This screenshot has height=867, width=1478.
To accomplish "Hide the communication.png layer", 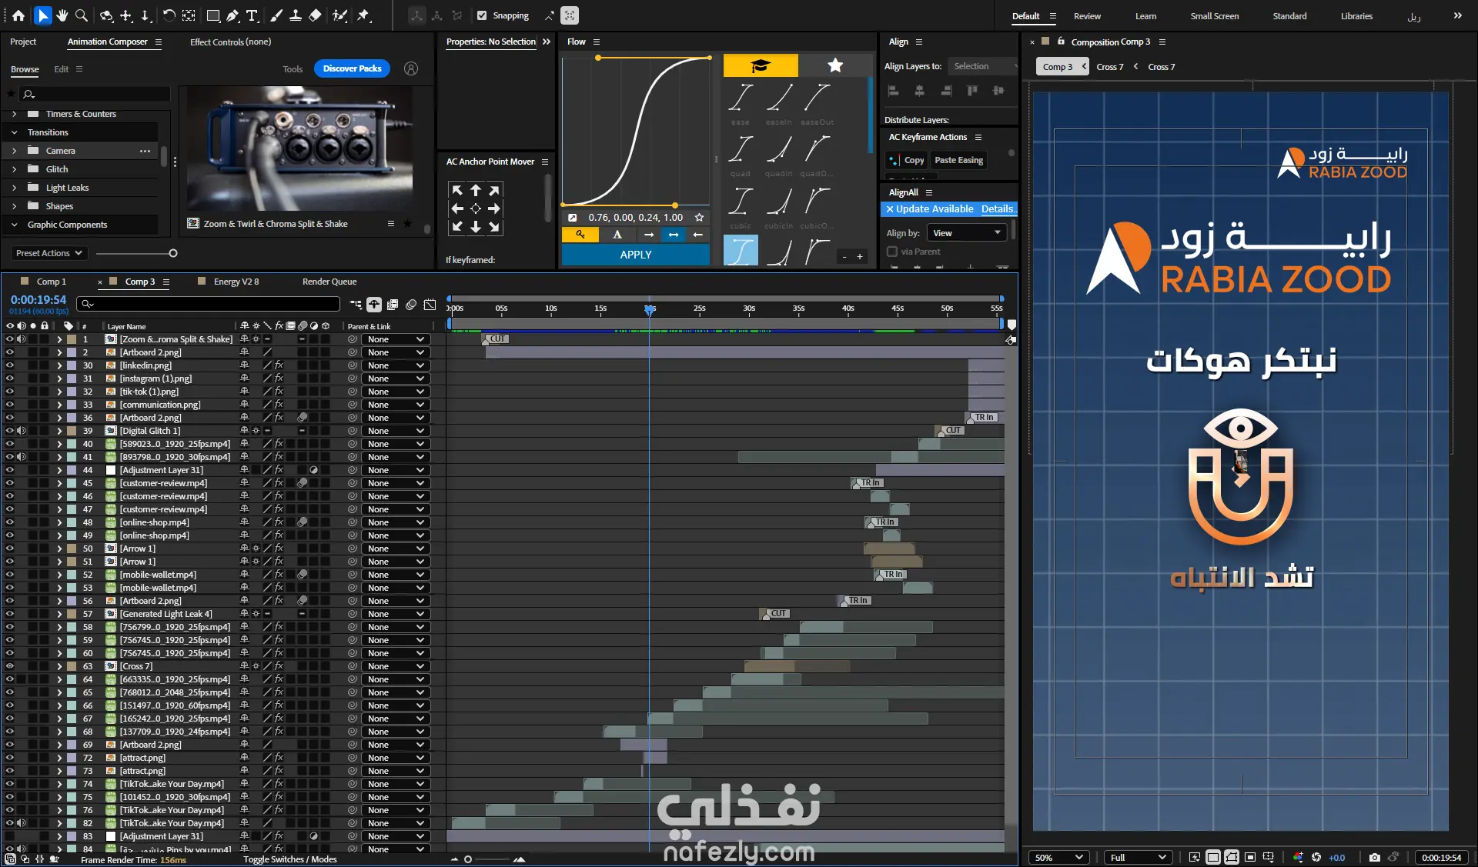I will (10, 405).
